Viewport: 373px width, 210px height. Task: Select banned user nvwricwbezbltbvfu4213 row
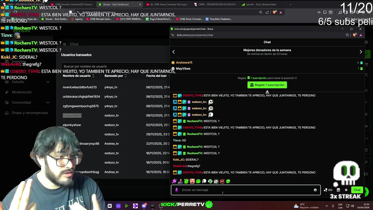point(80,87)
